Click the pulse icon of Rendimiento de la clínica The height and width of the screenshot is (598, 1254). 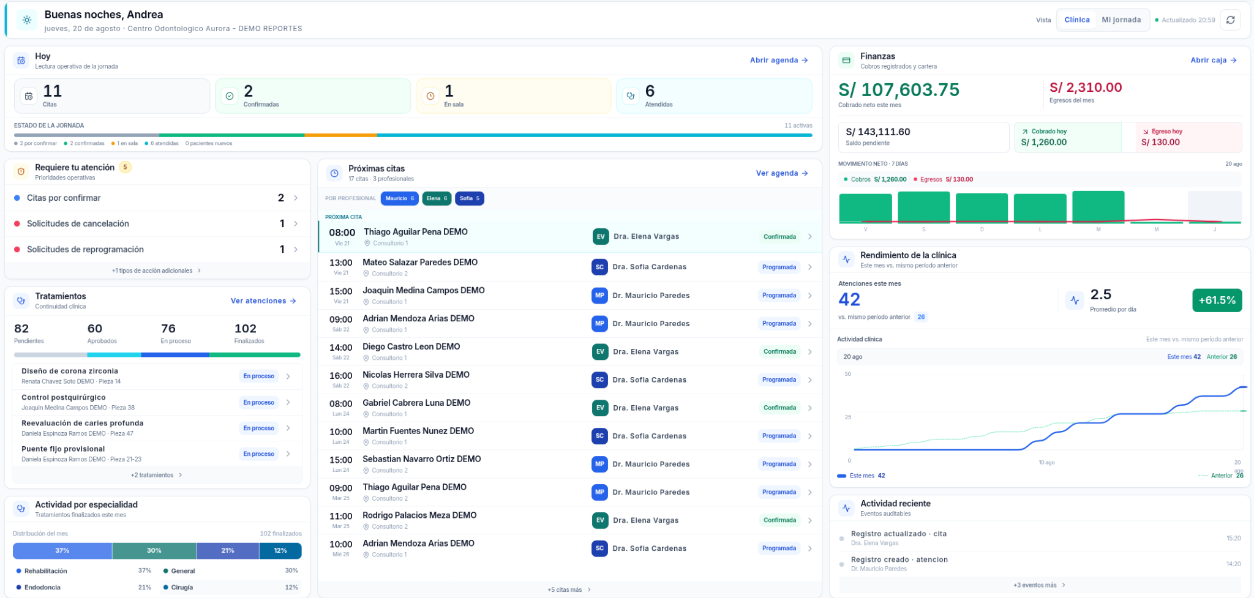846,260
